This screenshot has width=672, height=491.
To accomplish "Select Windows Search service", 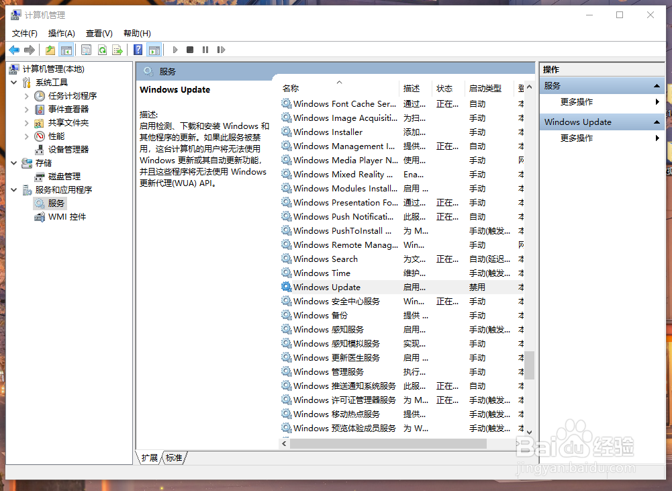I will tap(402, 259).
